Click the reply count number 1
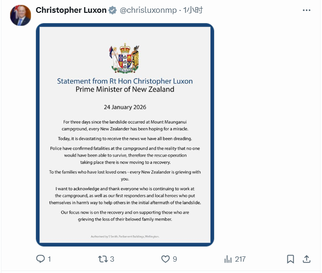 [49, 259]
